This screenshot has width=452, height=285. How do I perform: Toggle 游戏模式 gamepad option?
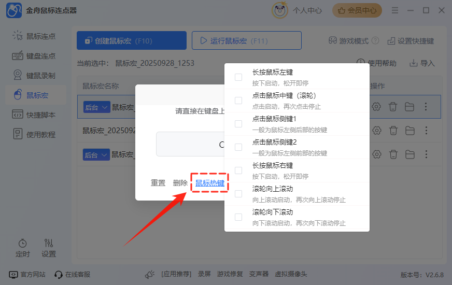(348, 40)
